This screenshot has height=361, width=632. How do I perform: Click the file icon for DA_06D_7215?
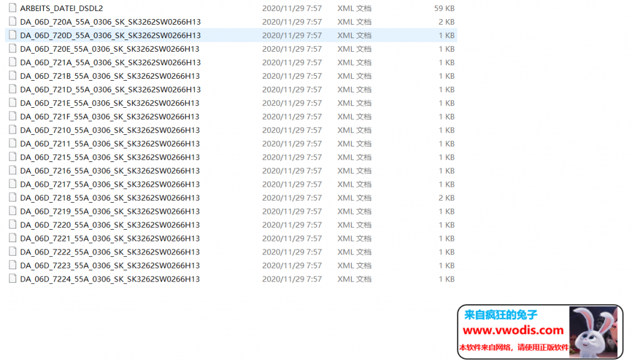(12, 158)
